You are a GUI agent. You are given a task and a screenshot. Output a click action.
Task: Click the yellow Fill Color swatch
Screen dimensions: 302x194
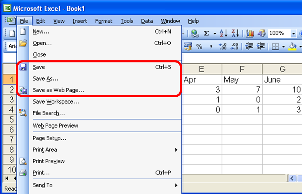(292, 49)
